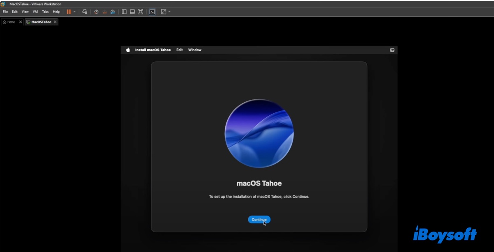Open the snapshot manager icon
Screen dimensions: 494x252
[x=113, y=12]
